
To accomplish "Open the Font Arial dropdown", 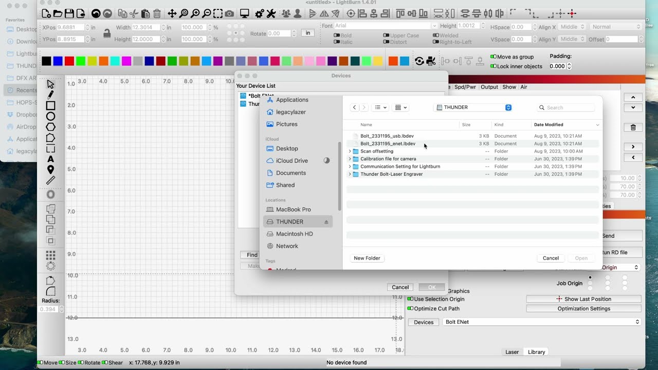I will 386,26.
